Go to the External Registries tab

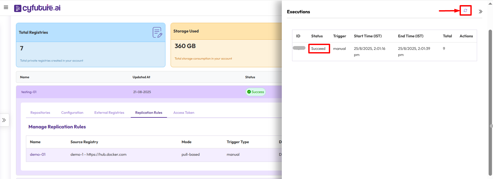(109, 113)
